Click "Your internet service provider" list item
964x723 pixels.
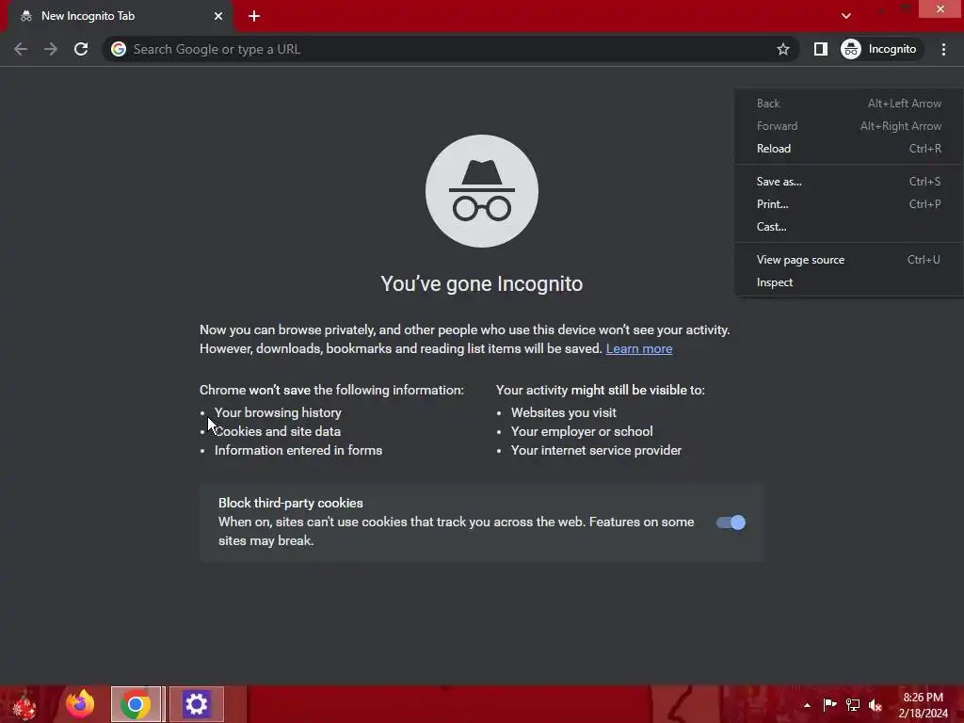pos(596,451)
